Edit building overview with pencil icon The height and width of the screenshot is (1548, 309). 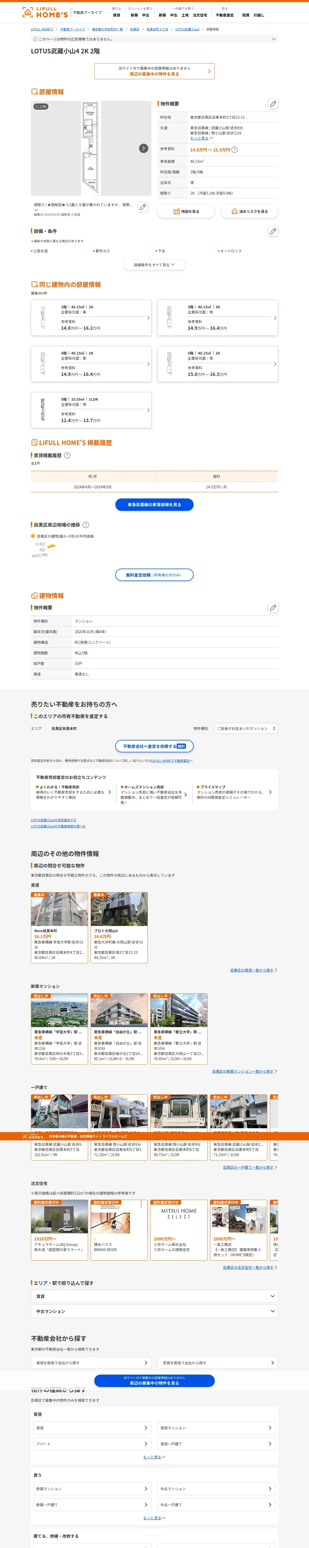tap(273, 608)
